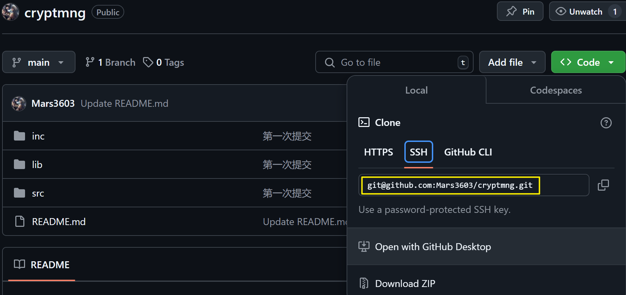Select the SSH clone option
The width and height of the screenshot is (626, 295).
click(x=419, y=152)
